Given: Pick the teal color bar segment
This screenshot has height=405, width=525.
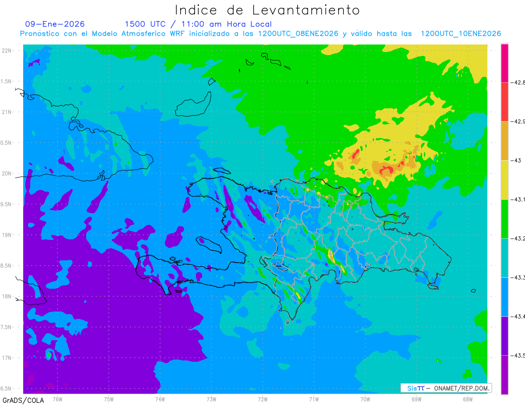Looking at the screenshot, I should (x=504, y=258).
